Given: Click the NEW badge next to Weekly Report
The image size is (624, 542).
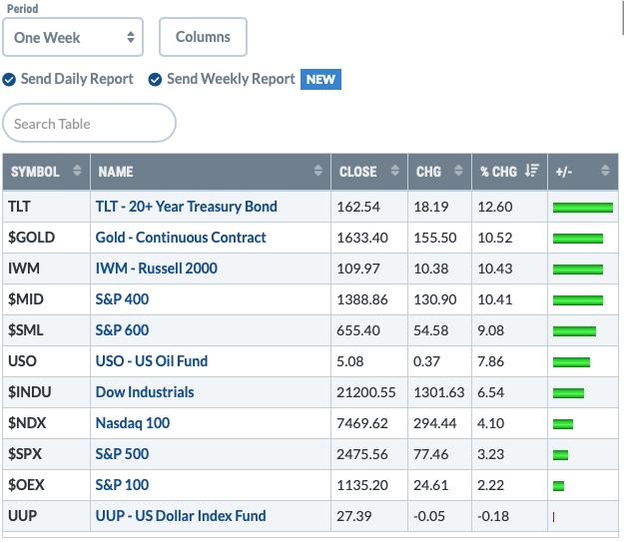Looking at the screenshot, I should pos(320,80).
